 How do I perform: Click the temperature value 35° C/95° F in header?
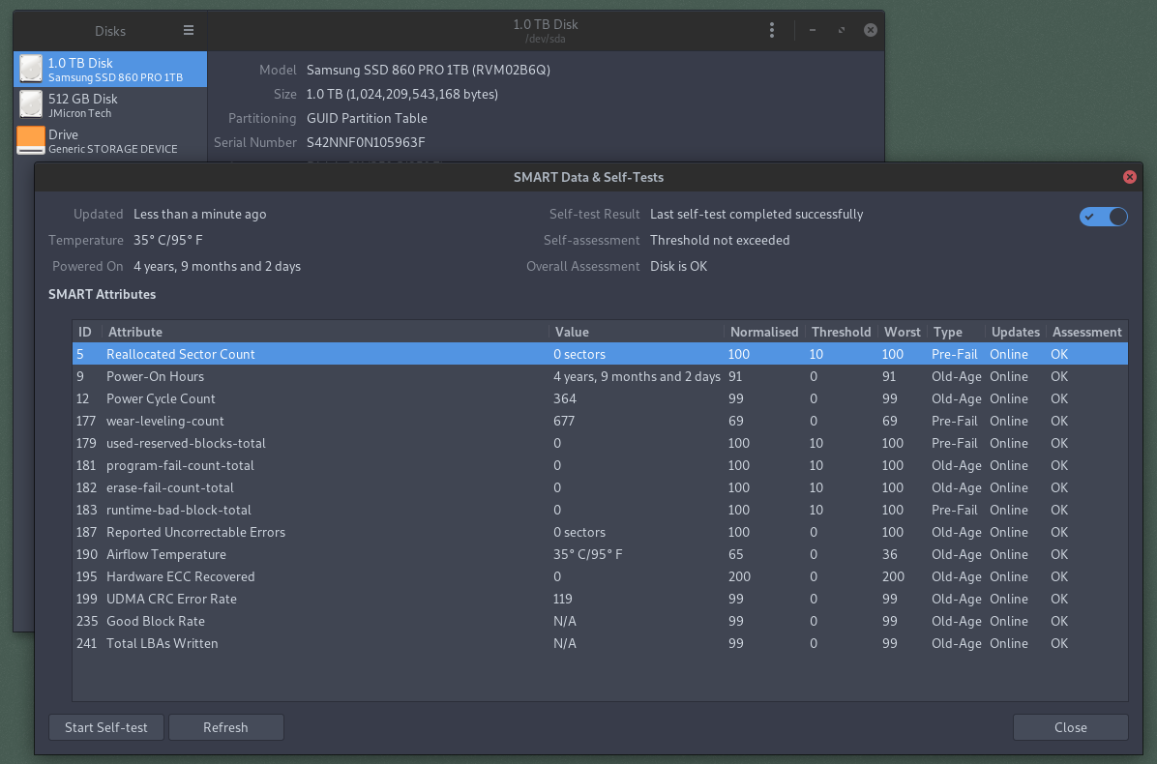click(167, 241)
